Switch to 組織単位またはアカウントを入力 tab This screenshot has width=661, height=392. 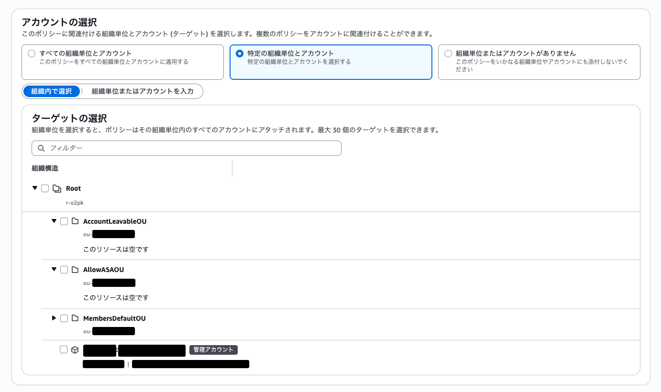(x=143, y=91)
